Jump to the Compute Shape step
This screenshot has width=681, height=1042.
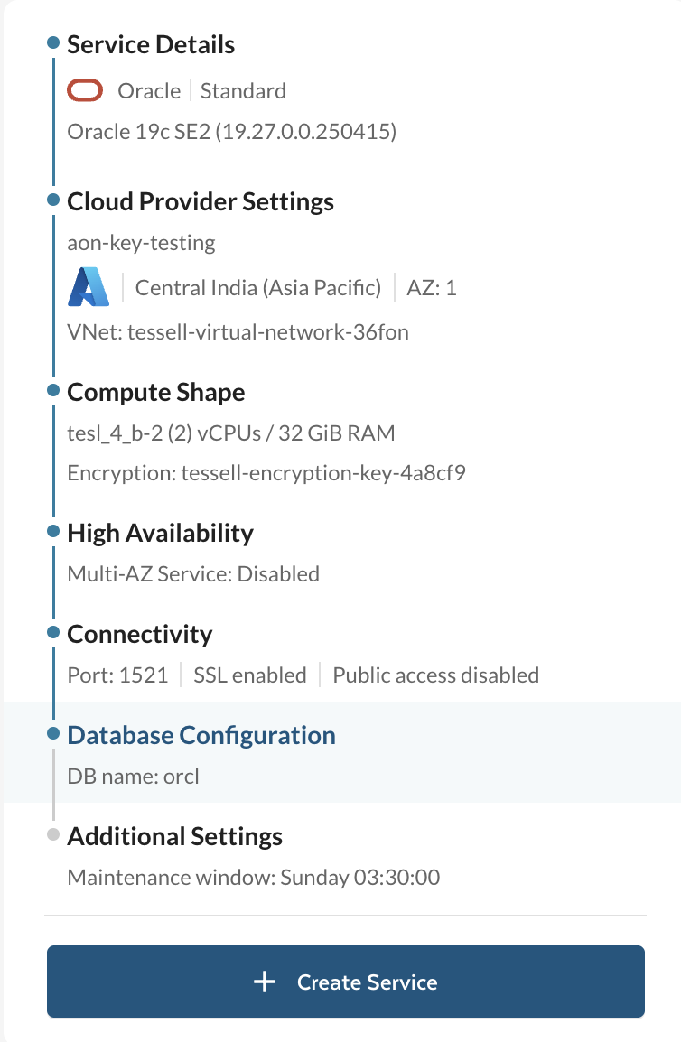pyautogui.click(x=156, y=393)
